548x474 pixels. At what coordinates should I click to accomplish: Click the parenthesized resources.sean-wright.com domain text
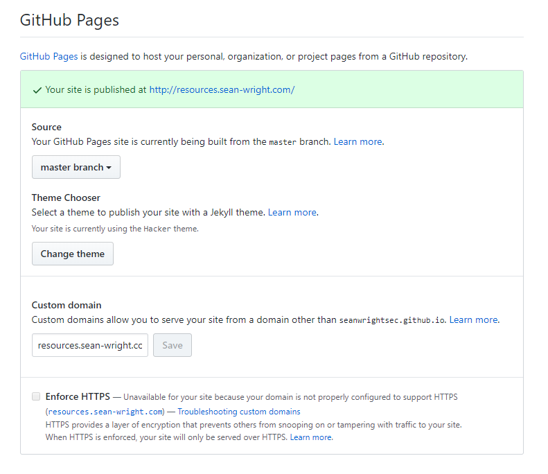(105, 412)
